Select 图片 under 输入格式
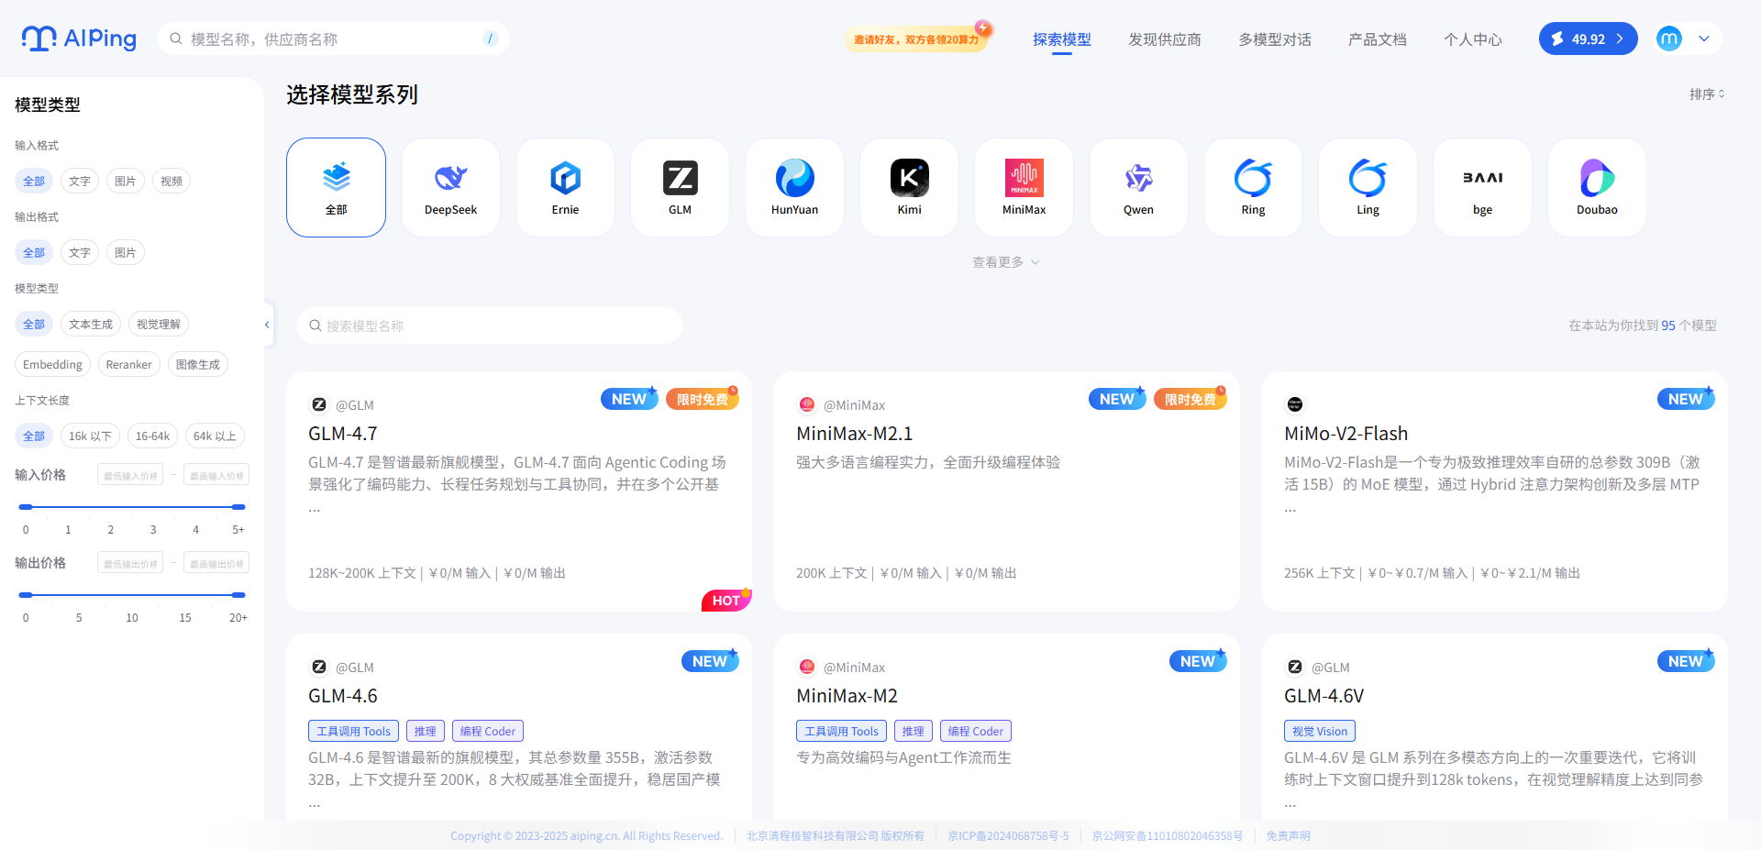This screenshot has width=1761, height=850. tap(126, 181)
